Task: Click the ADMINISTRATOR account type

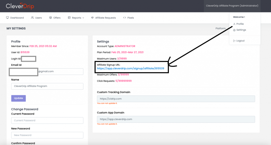Action: (125, 46)
